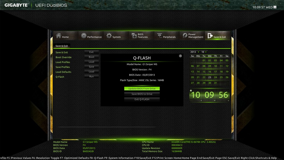This screenshot has height=160, width=284.
Task: Click the Total Memory Size value 16384MB
Action: click(x=177, y=151)
